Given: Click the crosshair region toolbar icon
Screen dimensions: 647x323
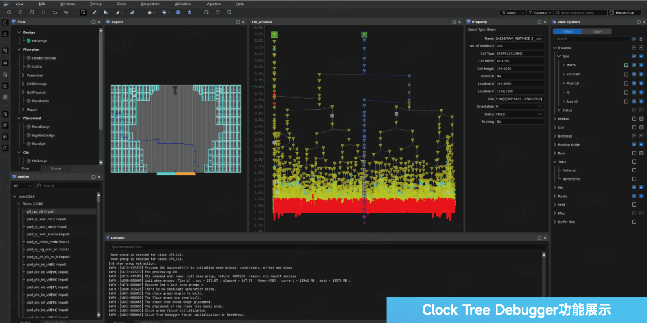Looking at the screenshot, I should tap(43, 13).
